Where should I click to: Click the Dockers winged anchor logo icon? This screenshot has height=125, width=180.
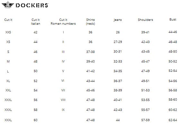pos(8,5)
